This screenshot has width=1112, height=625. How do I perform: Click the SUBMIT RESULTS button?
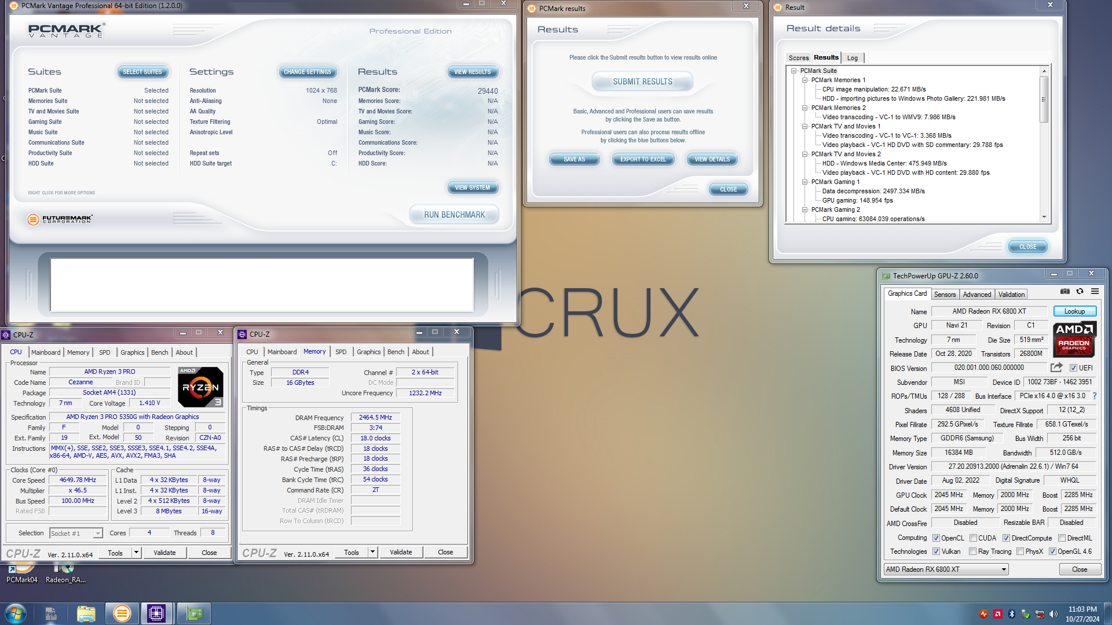(642, 82)
